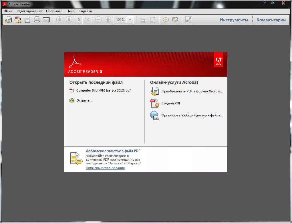The image size is (292, 223).
Task: Click the icon beside Создать PDF
Action: (154, 103)
